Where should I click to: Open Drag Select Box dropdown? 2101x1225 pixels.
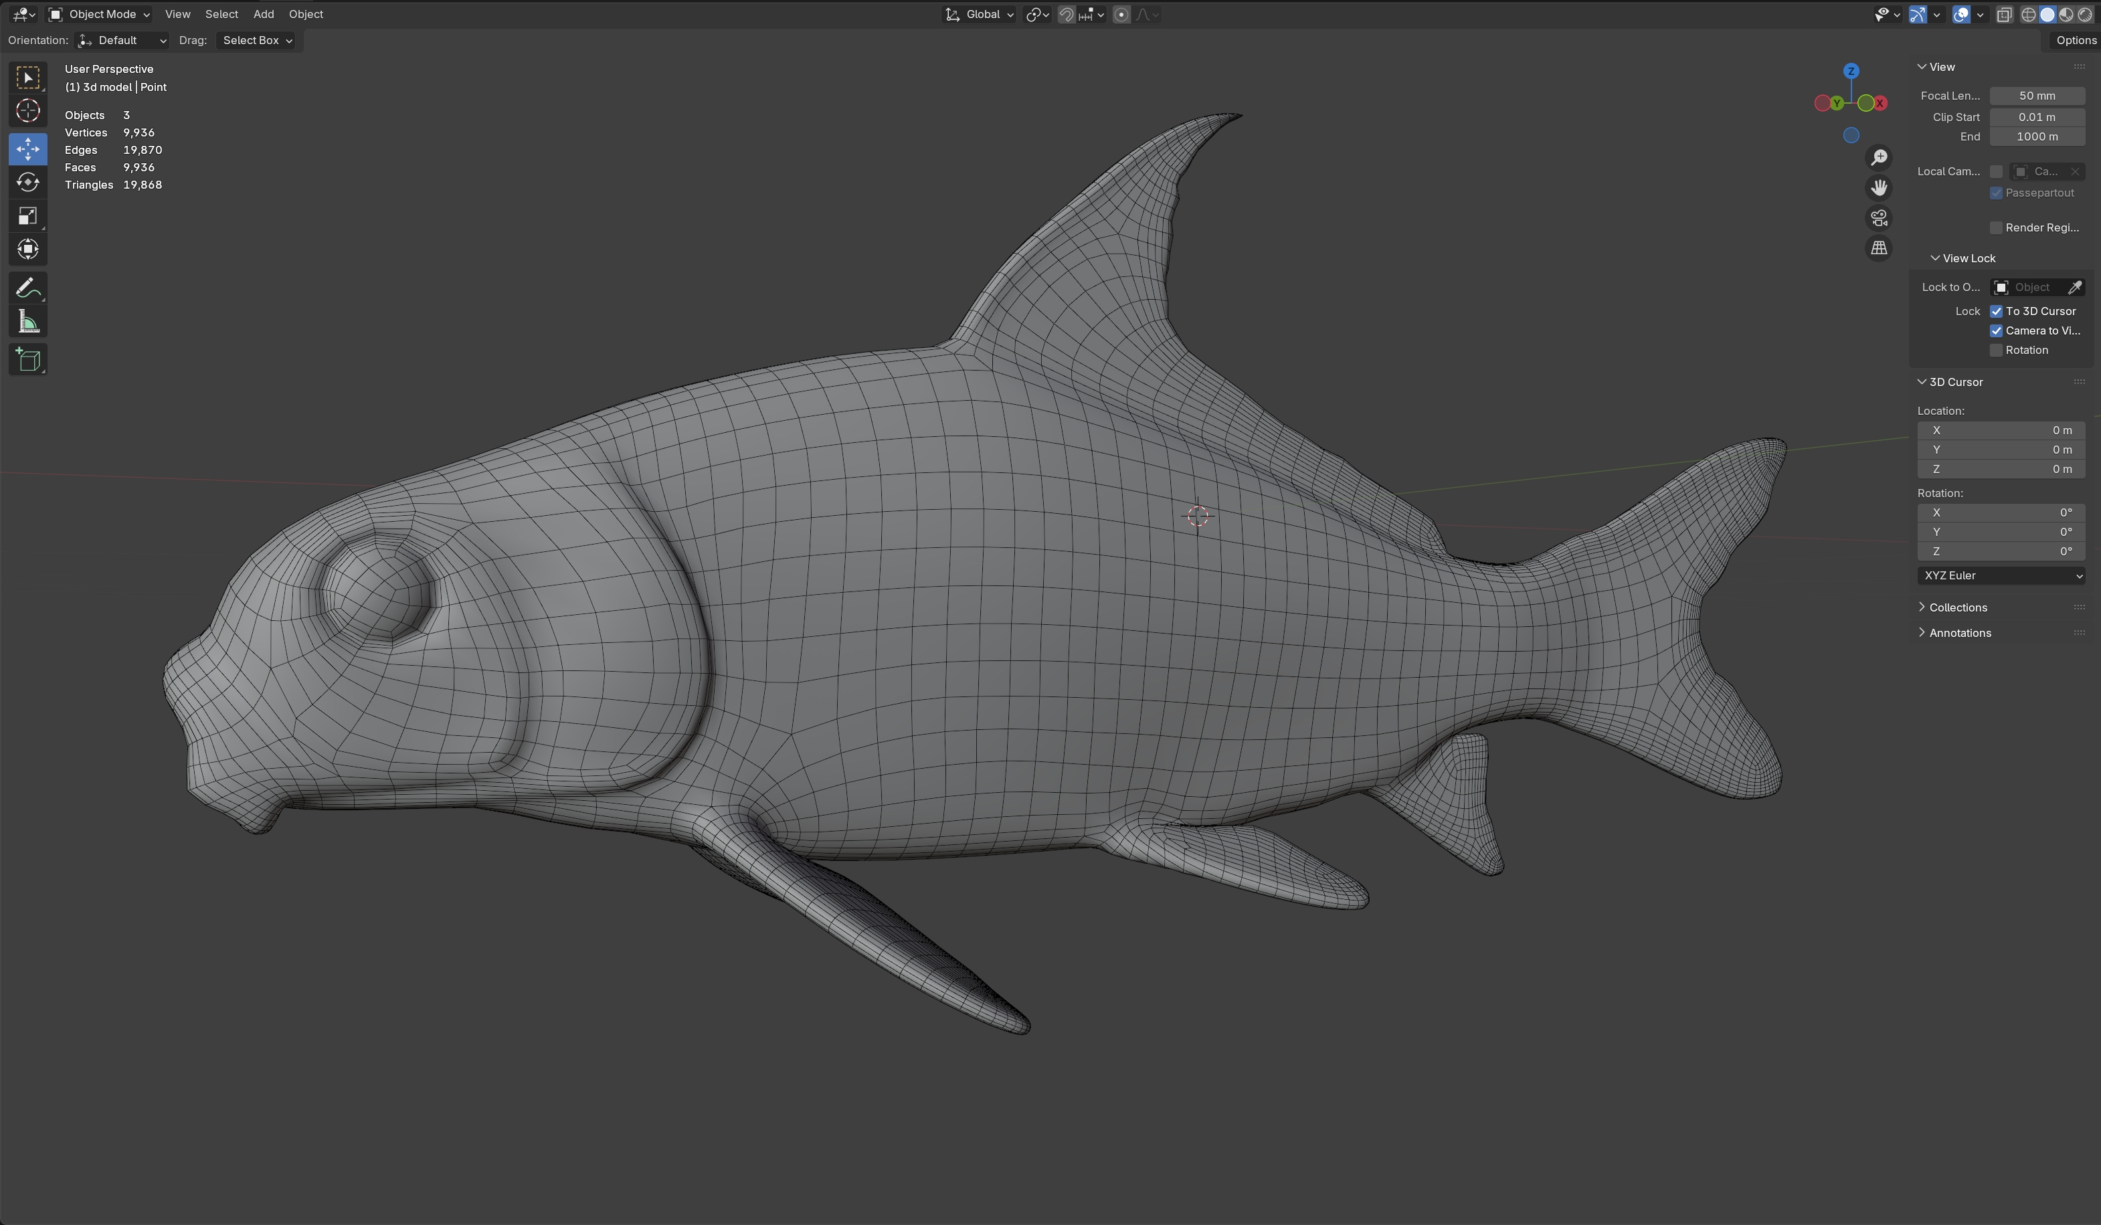point(257,40)
